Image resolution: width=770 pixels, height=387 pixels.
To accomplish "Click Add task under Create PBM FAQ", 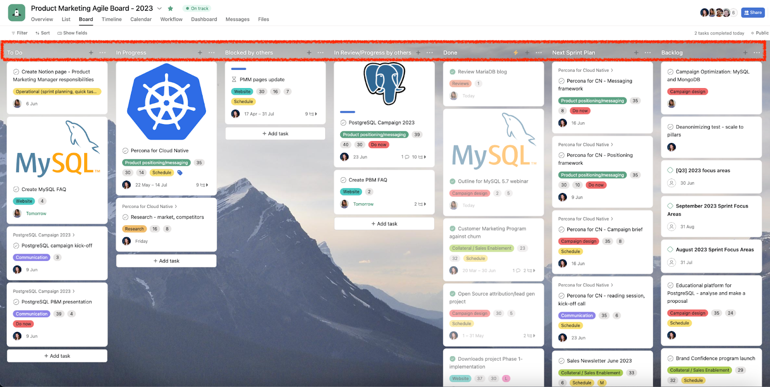I will 385,224.
